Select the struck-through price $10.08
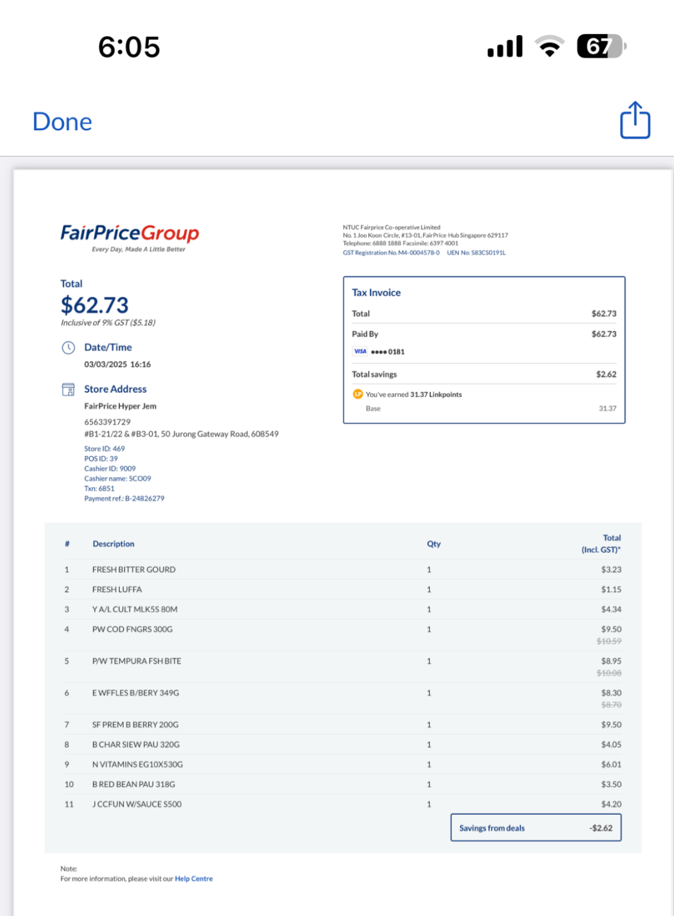Viewport: 674px width, 916px height. click(609, 673)
